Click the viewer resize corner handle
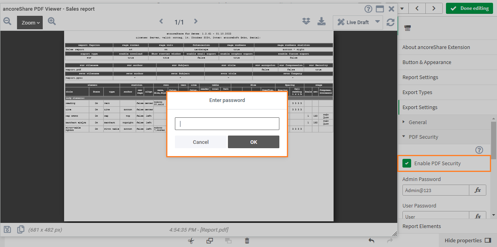 395,234
